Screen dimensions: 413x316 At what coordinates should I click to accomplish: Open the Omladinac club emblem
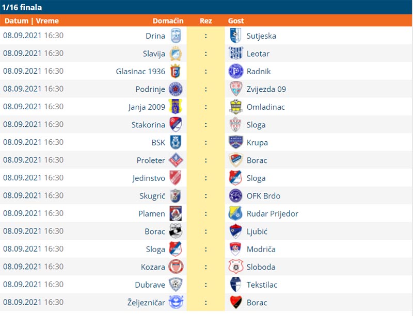235,107
